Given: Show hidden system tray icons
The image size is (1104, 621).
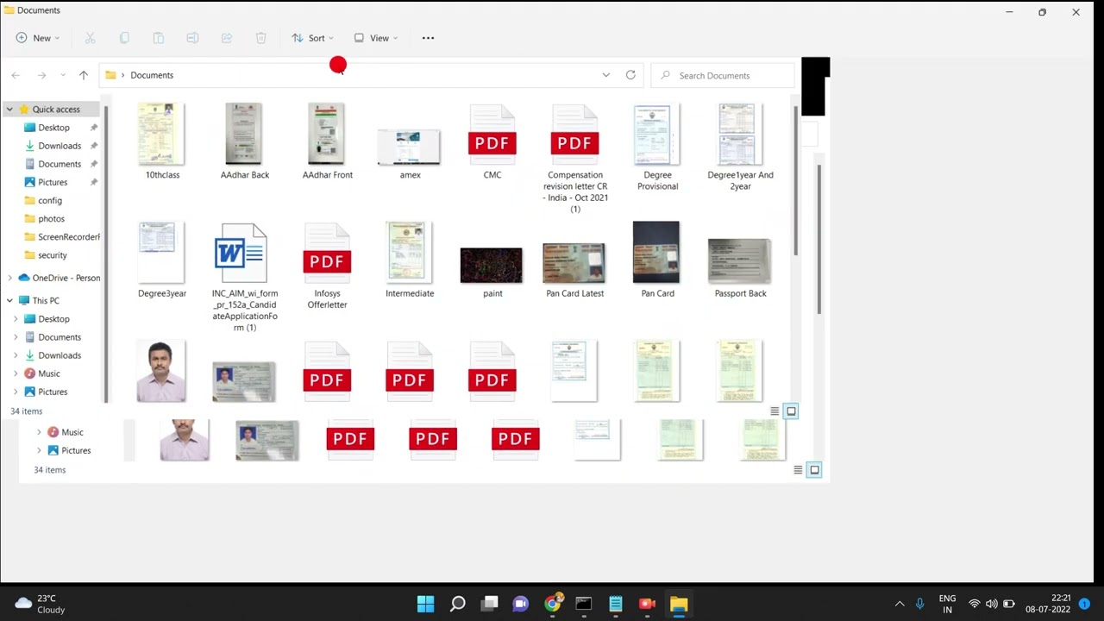Looking at the screenshot, I should tap(900, 604).
